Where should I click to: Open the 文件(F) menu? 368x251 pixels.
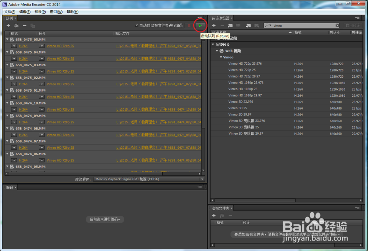[10, 12]
